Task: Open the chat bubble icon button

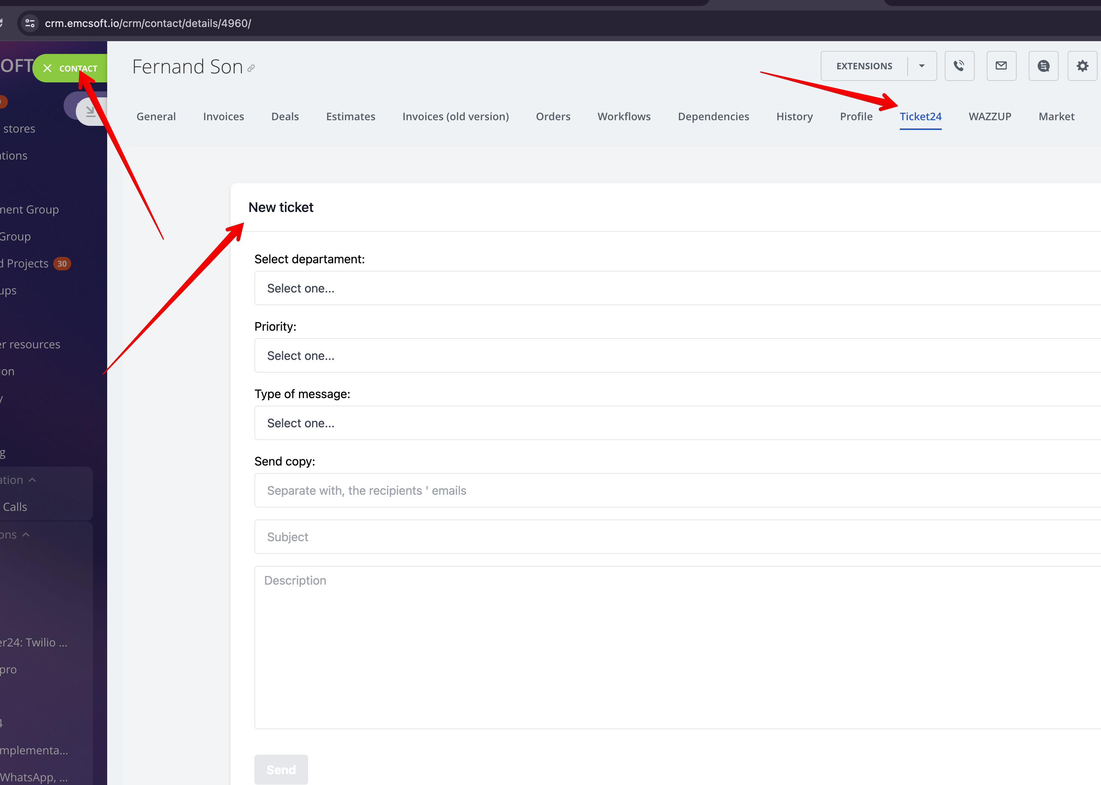Action: point(1043,66)
